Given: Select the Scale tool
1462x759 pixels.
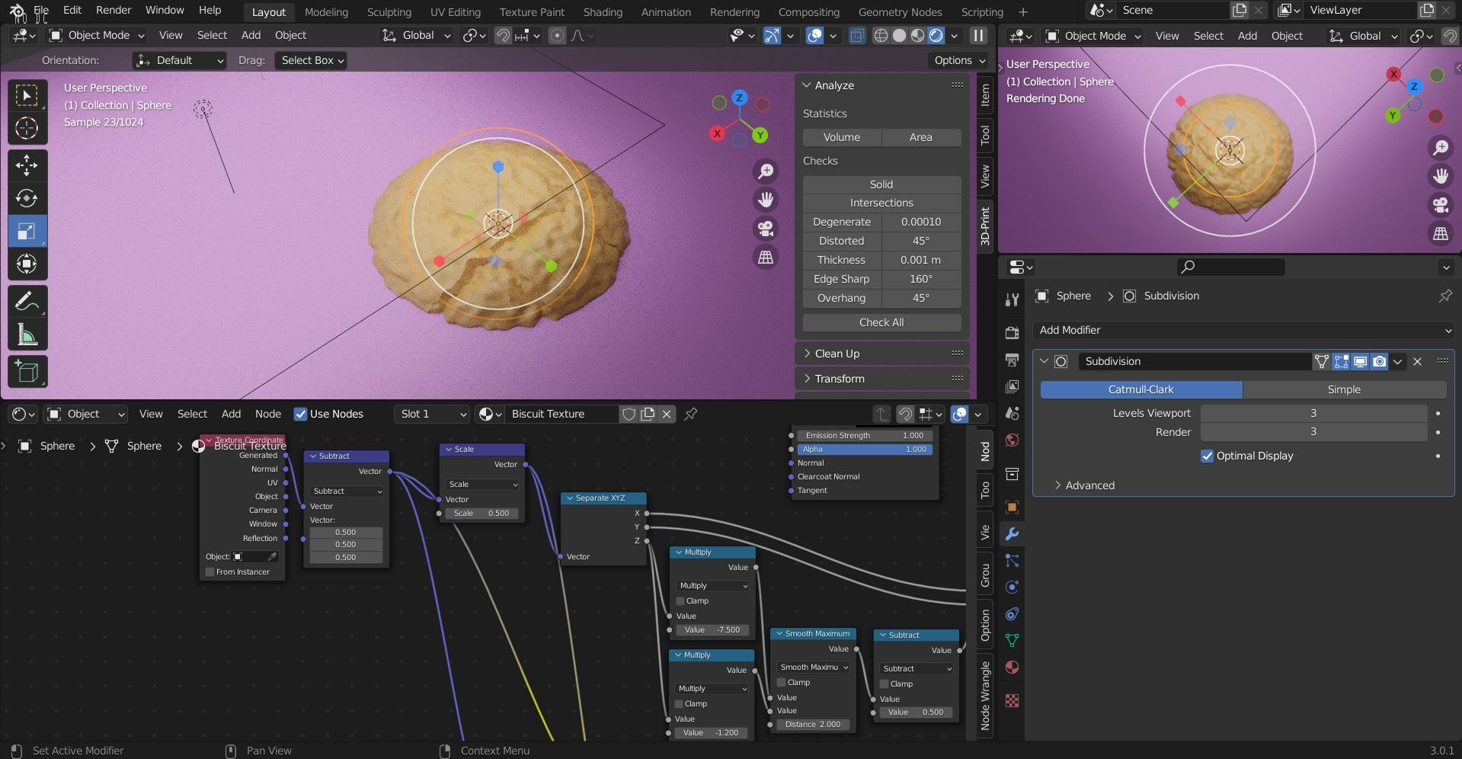Looking at the screenshot, I should pyautogui.click(x=27, y=231).
